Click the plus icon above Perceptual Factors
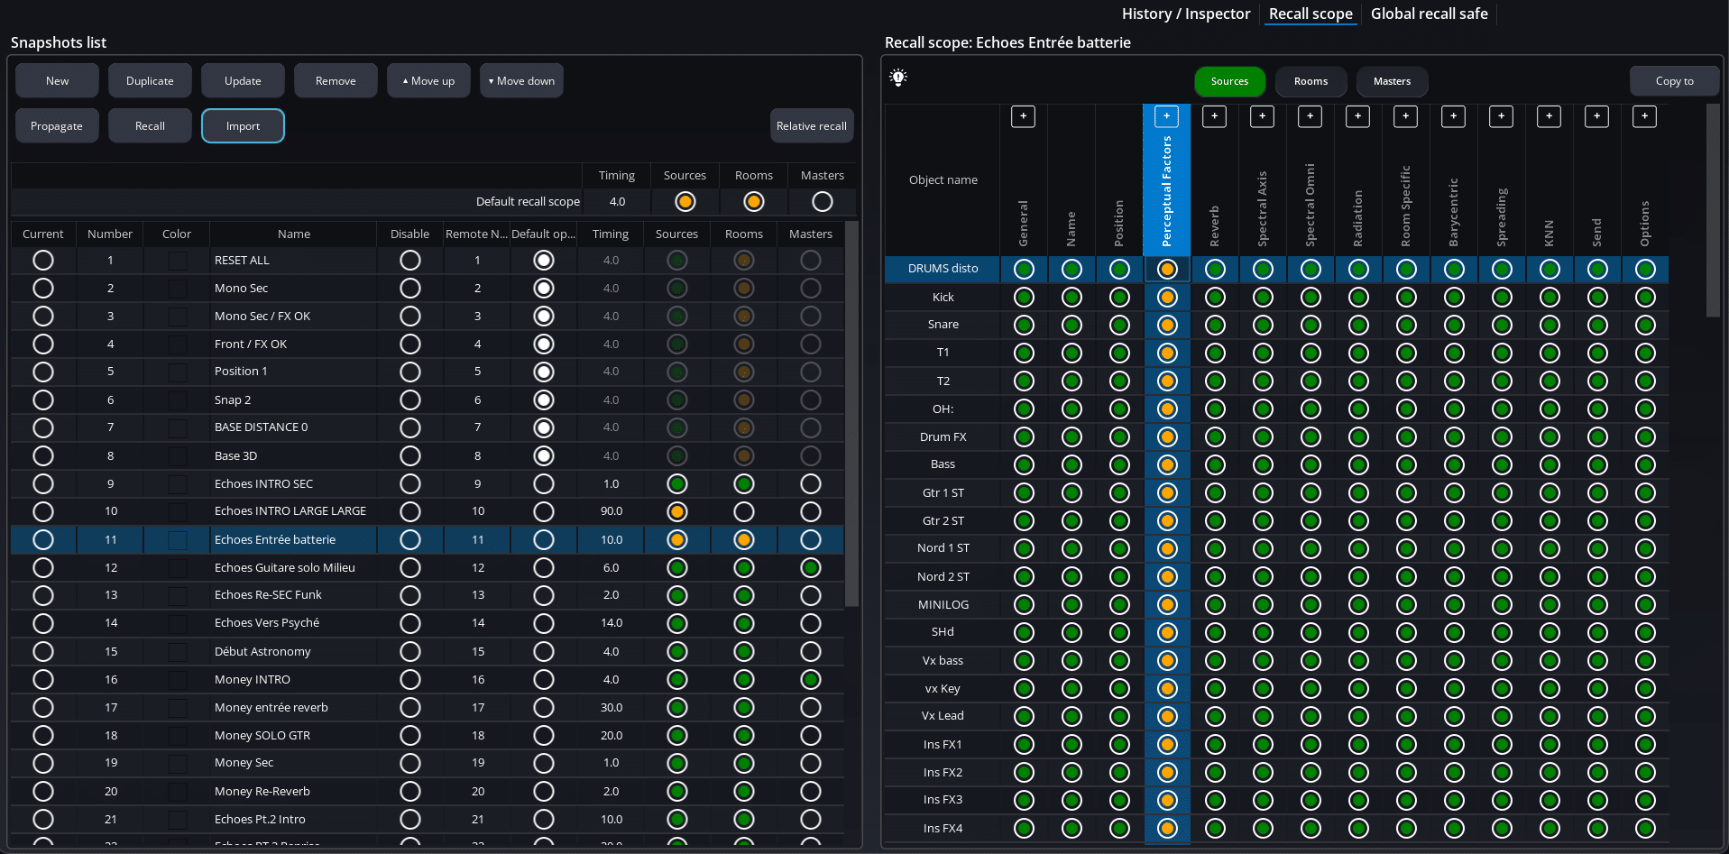 tap(1166, 116)
